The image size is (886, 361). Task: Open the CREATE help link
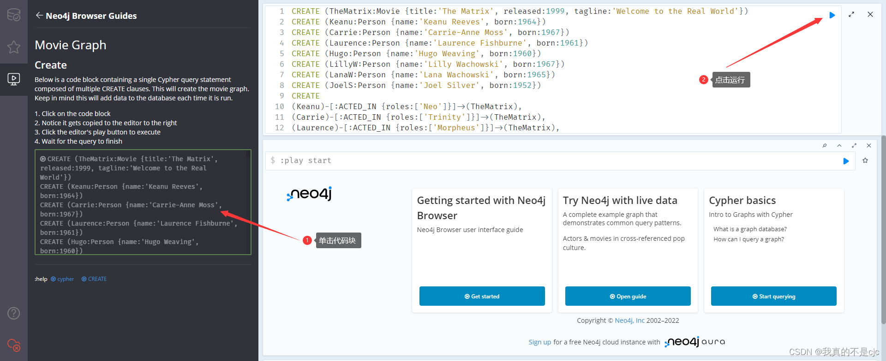(x=94, y=279)
